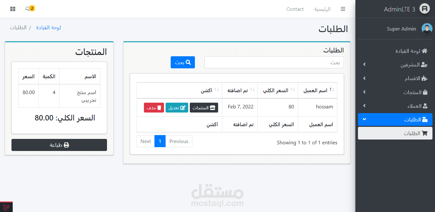Viewport: 435px width, 212px height.
Task: Click inside the بحث search field
Action: click(274, 62)
